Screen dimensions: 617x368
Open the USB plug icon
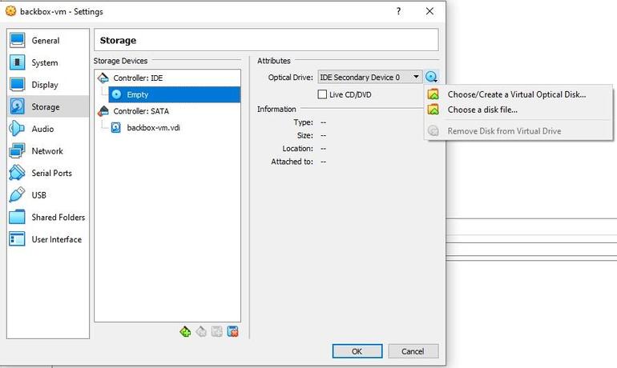click(18, 195)
